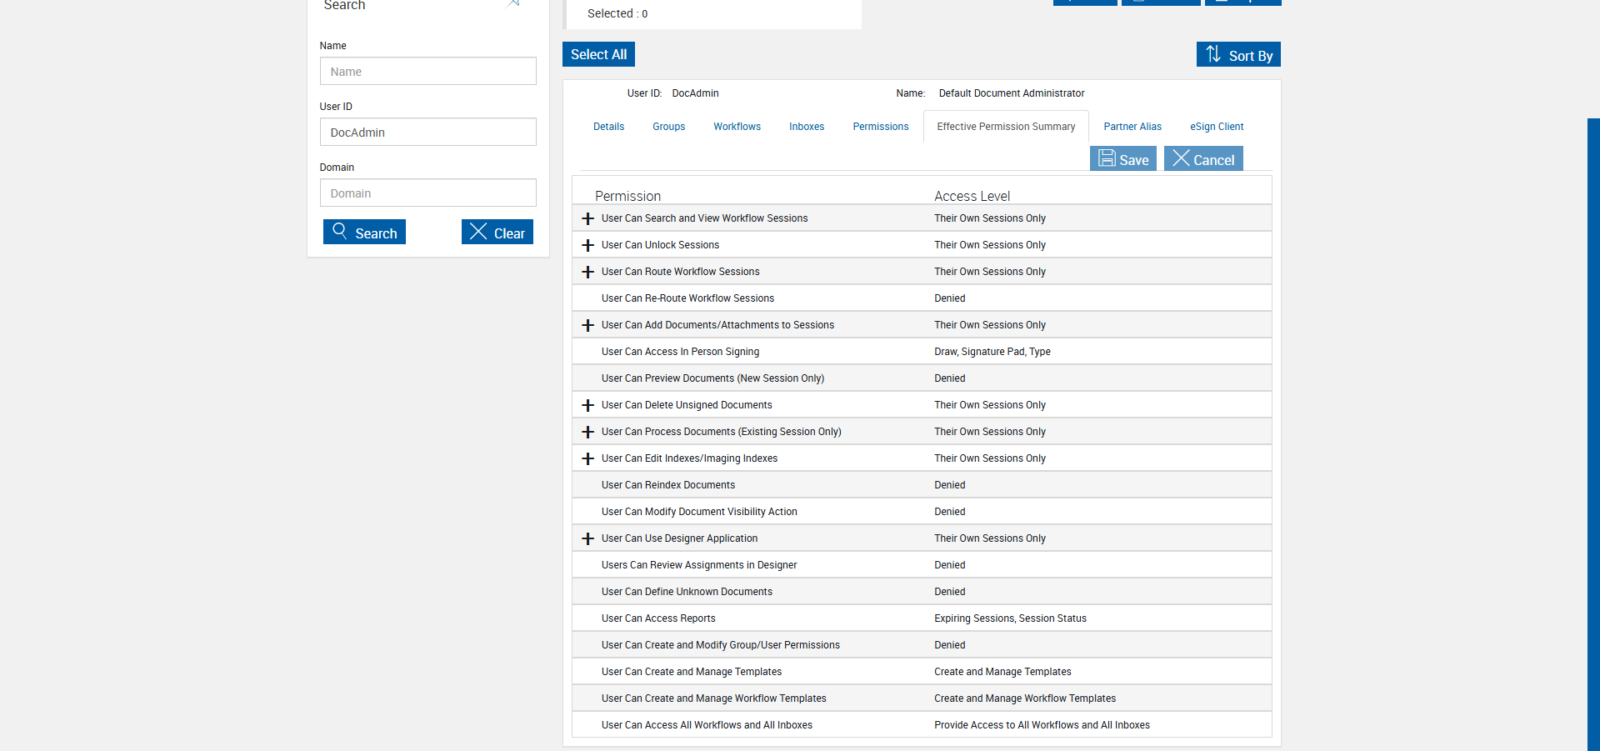Click the Select All button
Viewport: 1600px width, 751px height.
click(598, 54)
